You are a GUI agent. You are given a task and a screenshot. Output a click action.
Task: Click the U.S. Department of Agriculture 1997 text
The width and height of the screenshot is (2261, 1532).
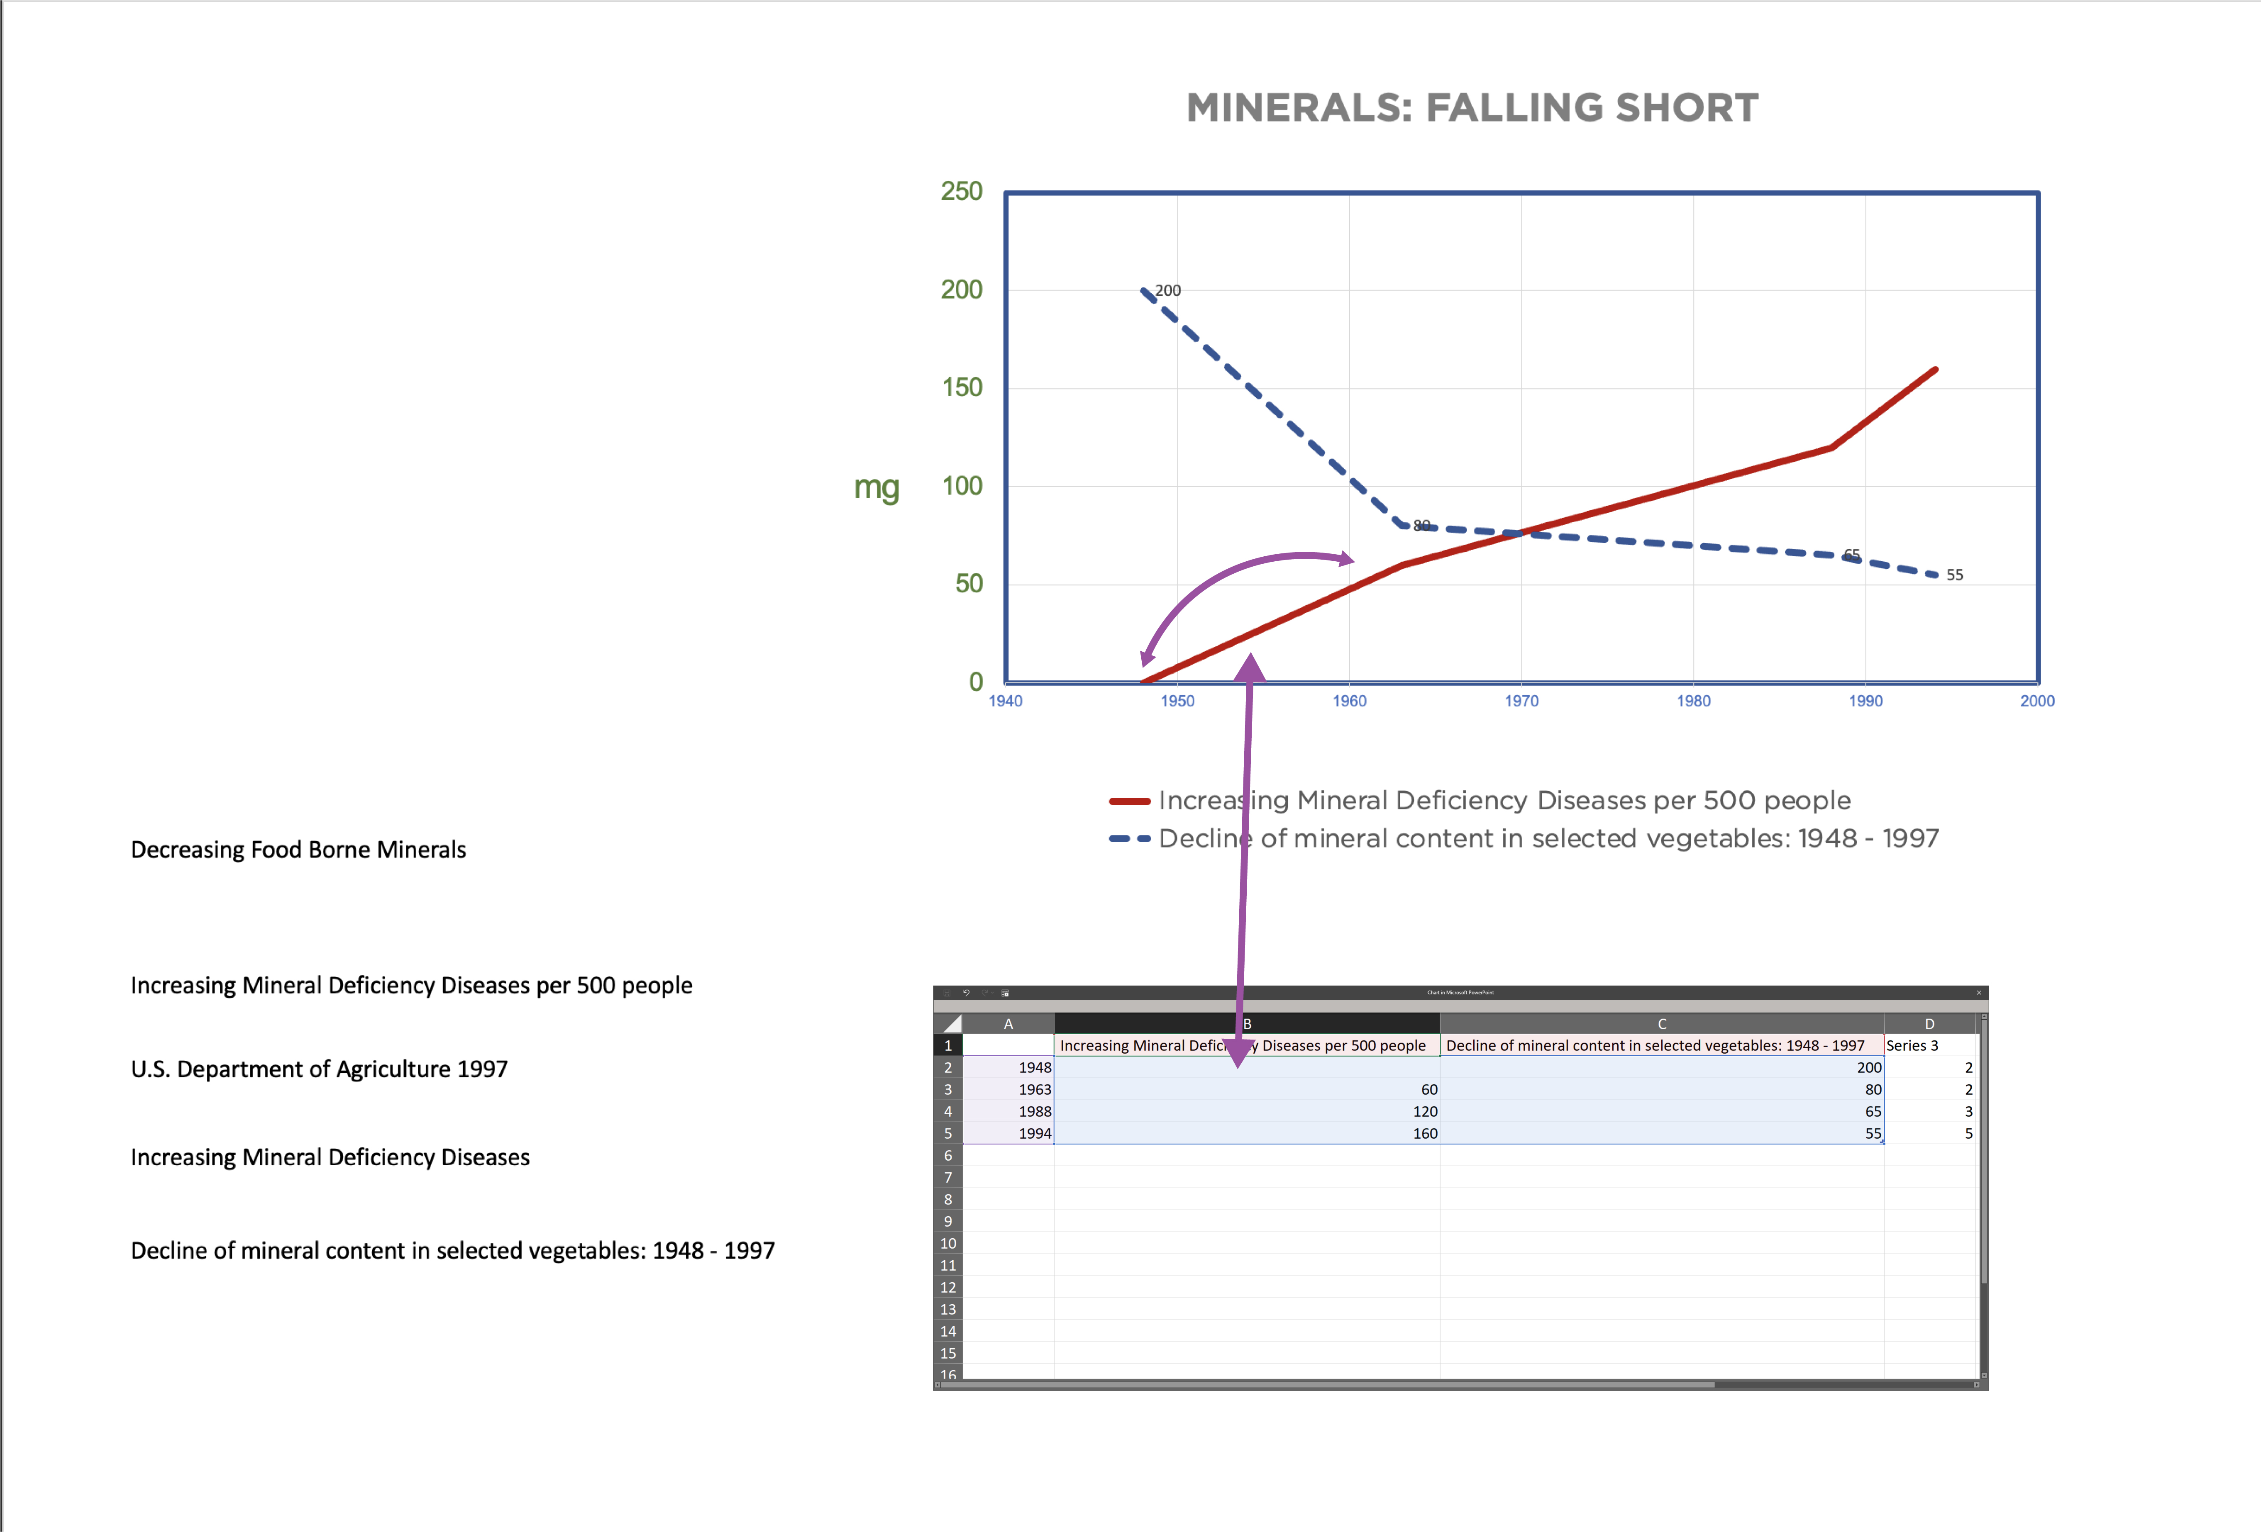point(319,1069)
